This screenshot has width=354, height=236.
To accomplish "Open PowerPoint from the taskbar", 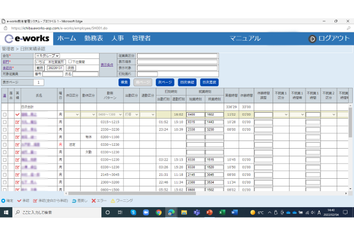I will coord(209,212).
